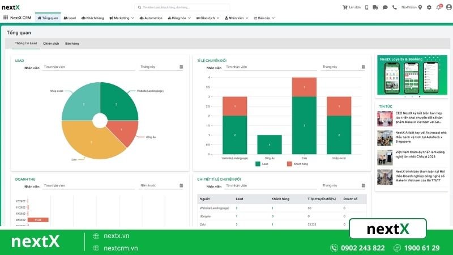Click the đông âu row in the table
453x255 pixels.
pyautogui.click(x=282, y=216)
